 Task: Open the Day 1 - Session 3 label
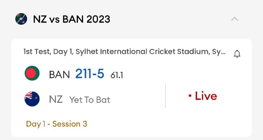(57, 124)
